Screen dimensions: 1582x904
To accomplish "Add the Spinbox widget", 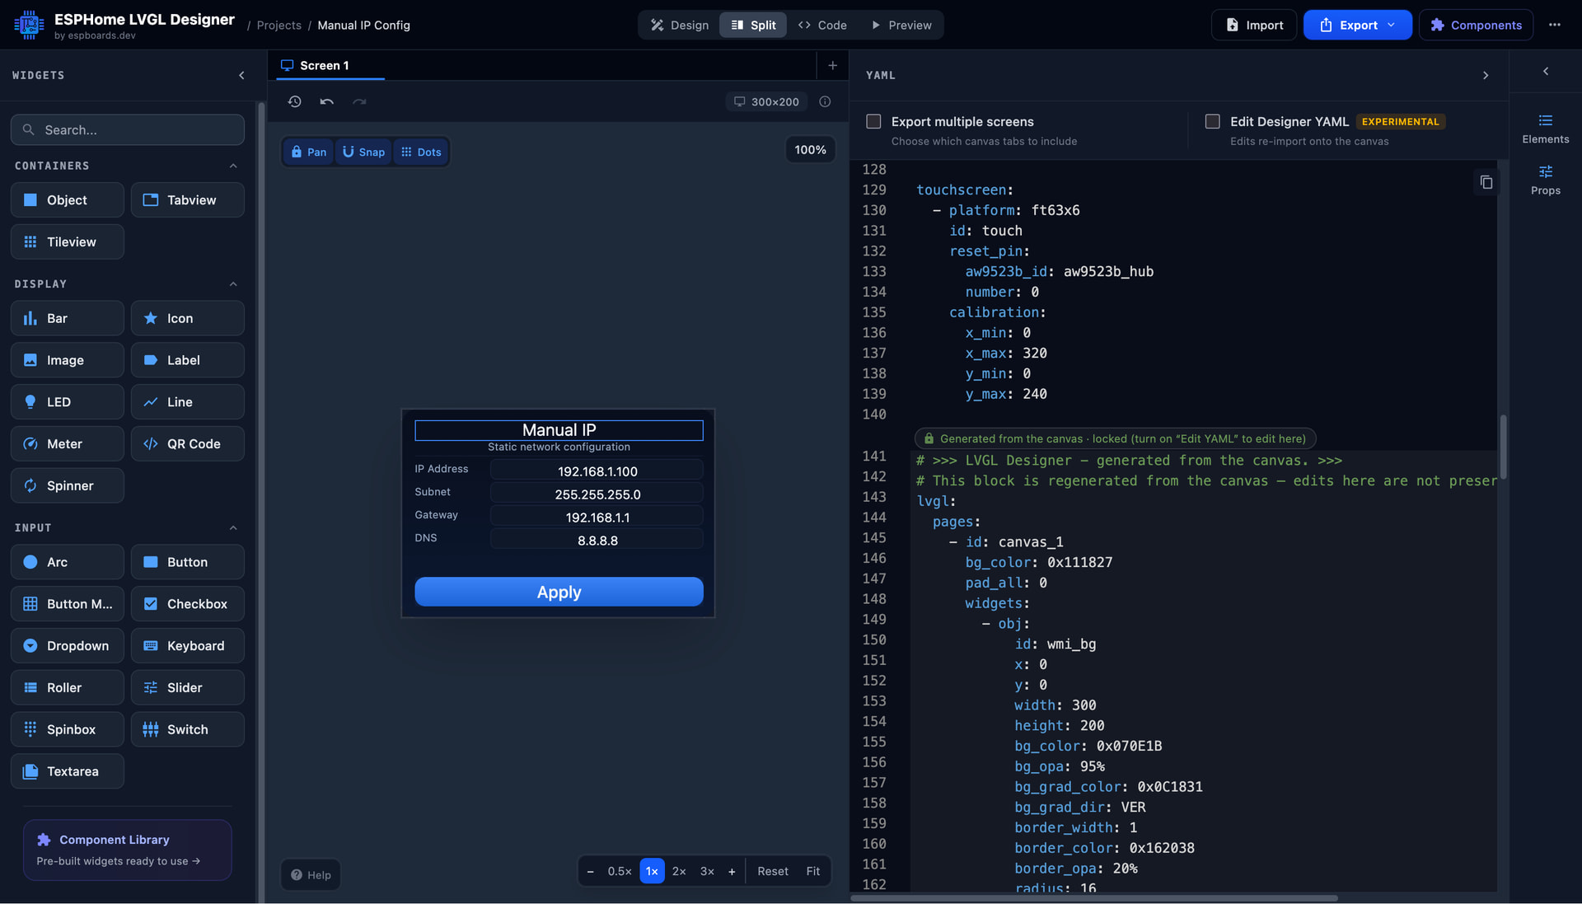I will 68,730.
